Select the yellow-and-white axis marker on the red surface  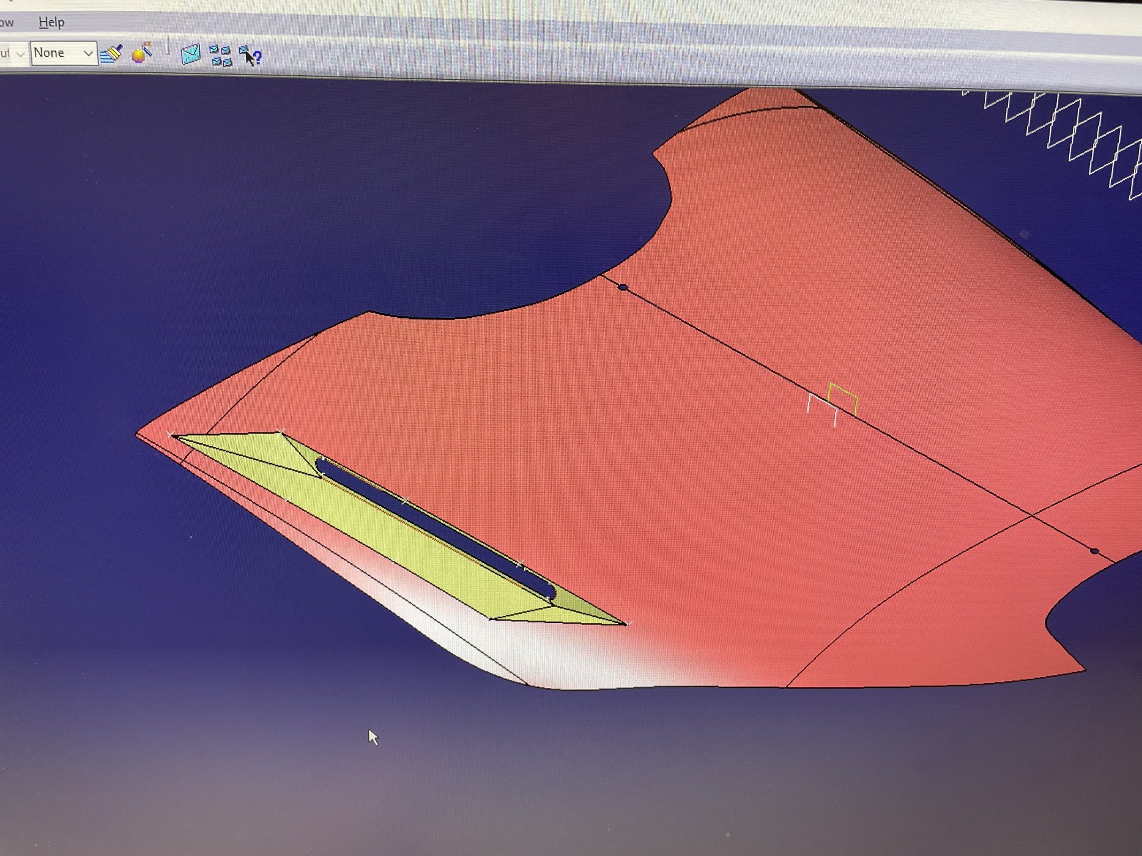pos(832,404)
